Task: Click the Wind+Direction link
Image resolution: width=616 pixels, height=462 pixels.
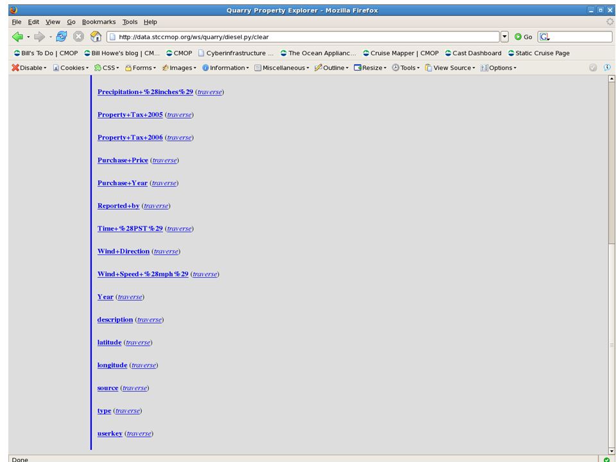Action: coord(123,252)
